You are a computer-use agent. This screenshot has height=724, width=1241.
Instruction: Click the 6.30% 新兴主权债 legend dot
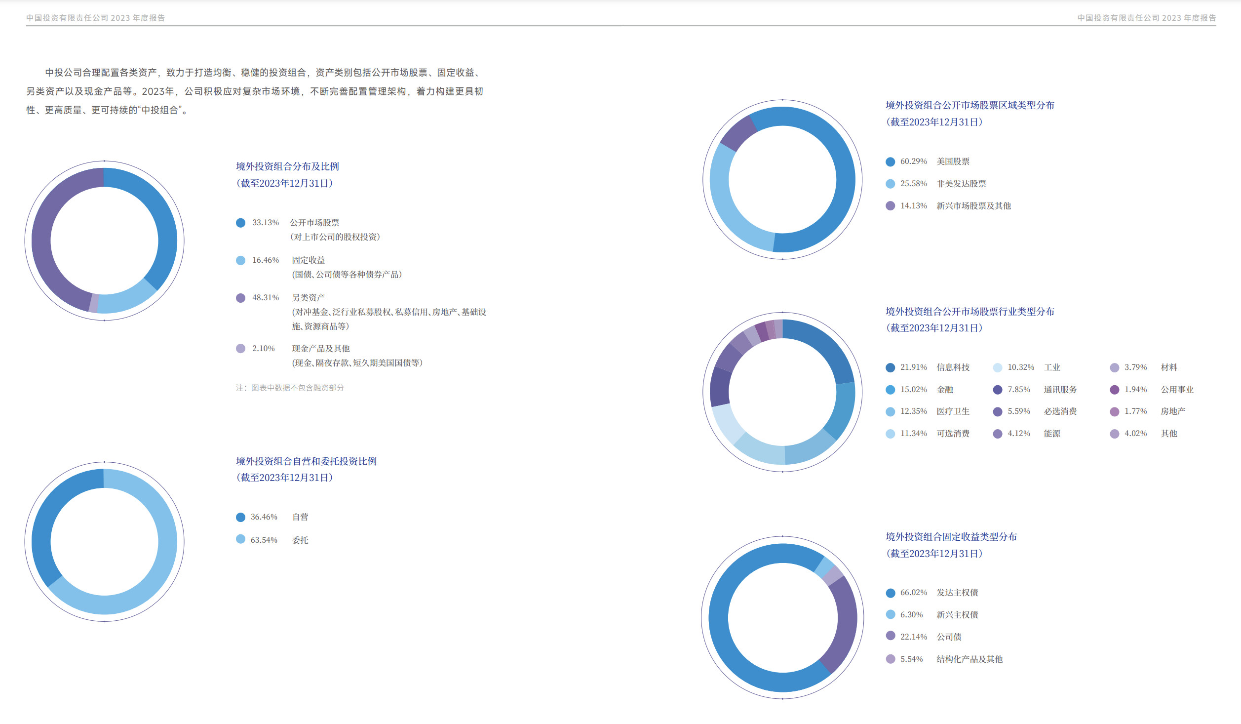pos(890,614)
